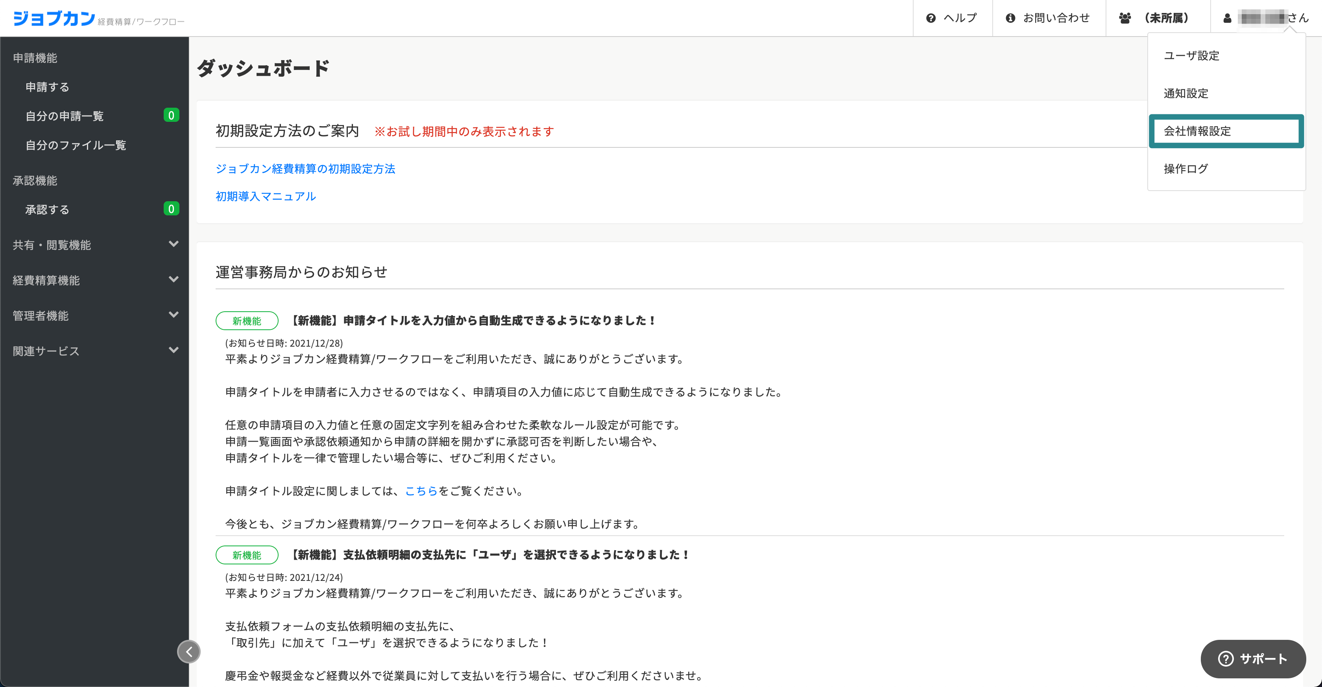
Task: Open 自分の申請一覧 in the sidebar
Action: point(65,116)
